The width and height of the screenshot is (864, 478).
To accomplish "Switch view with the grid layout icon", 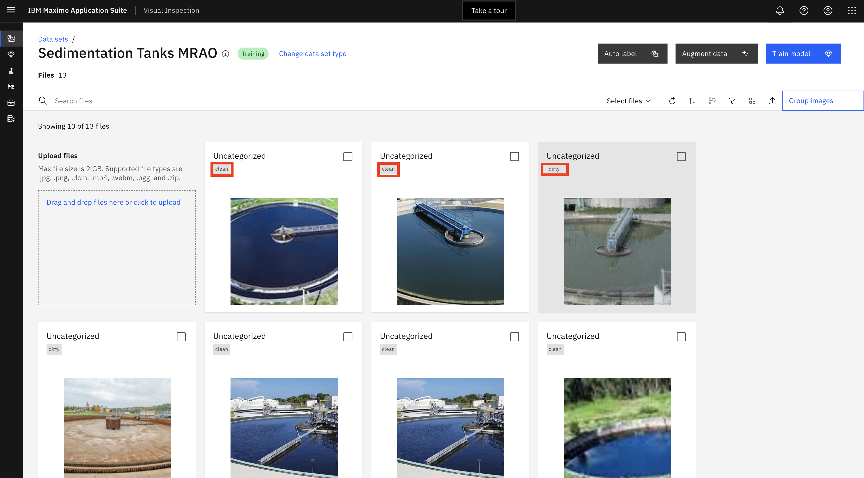I will pyautogui.click(x=752, y=101).
